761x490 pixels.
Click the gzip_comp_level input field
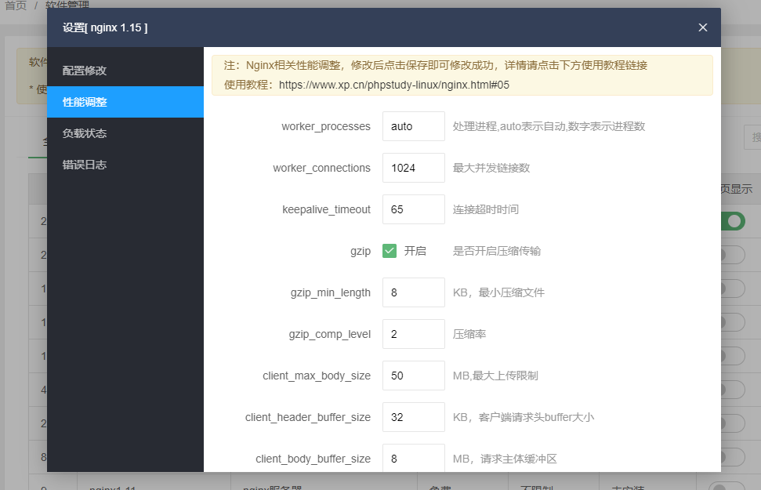413,334
